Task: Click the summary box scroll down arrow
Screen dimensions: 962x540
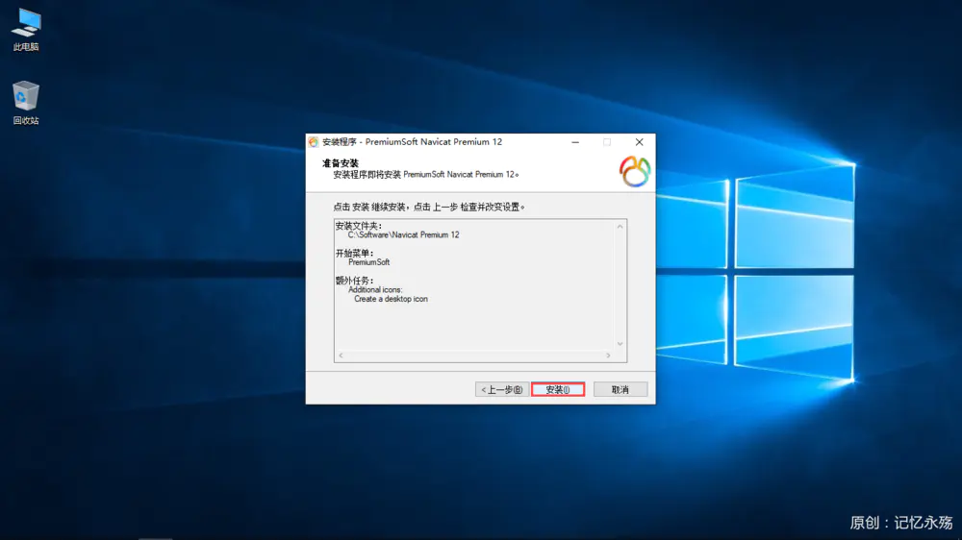Action: pyautogui.click(x=620, y=344)
